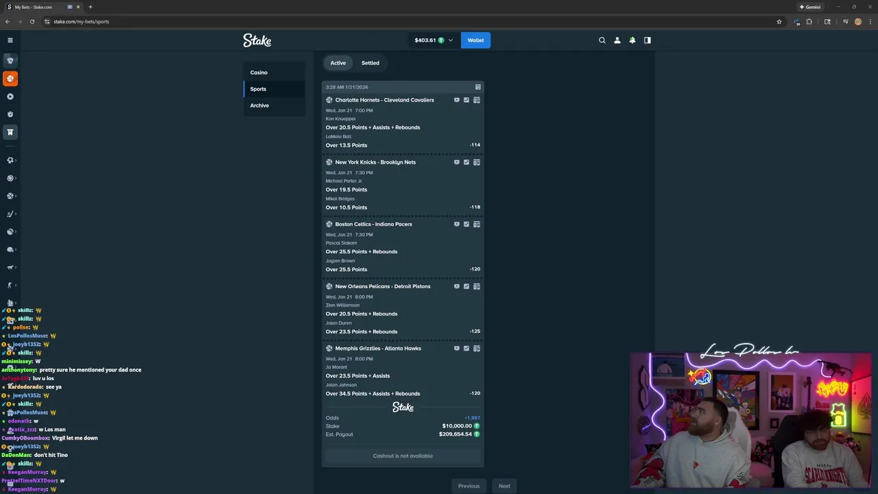The image size is (878, 494).
Task: Click the bet slip icon beside 3:28 AM timestamp
Action: 478,87
